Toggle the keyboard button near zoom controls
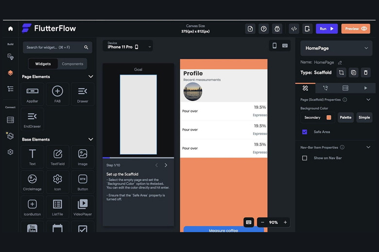 tap(249, 222)
